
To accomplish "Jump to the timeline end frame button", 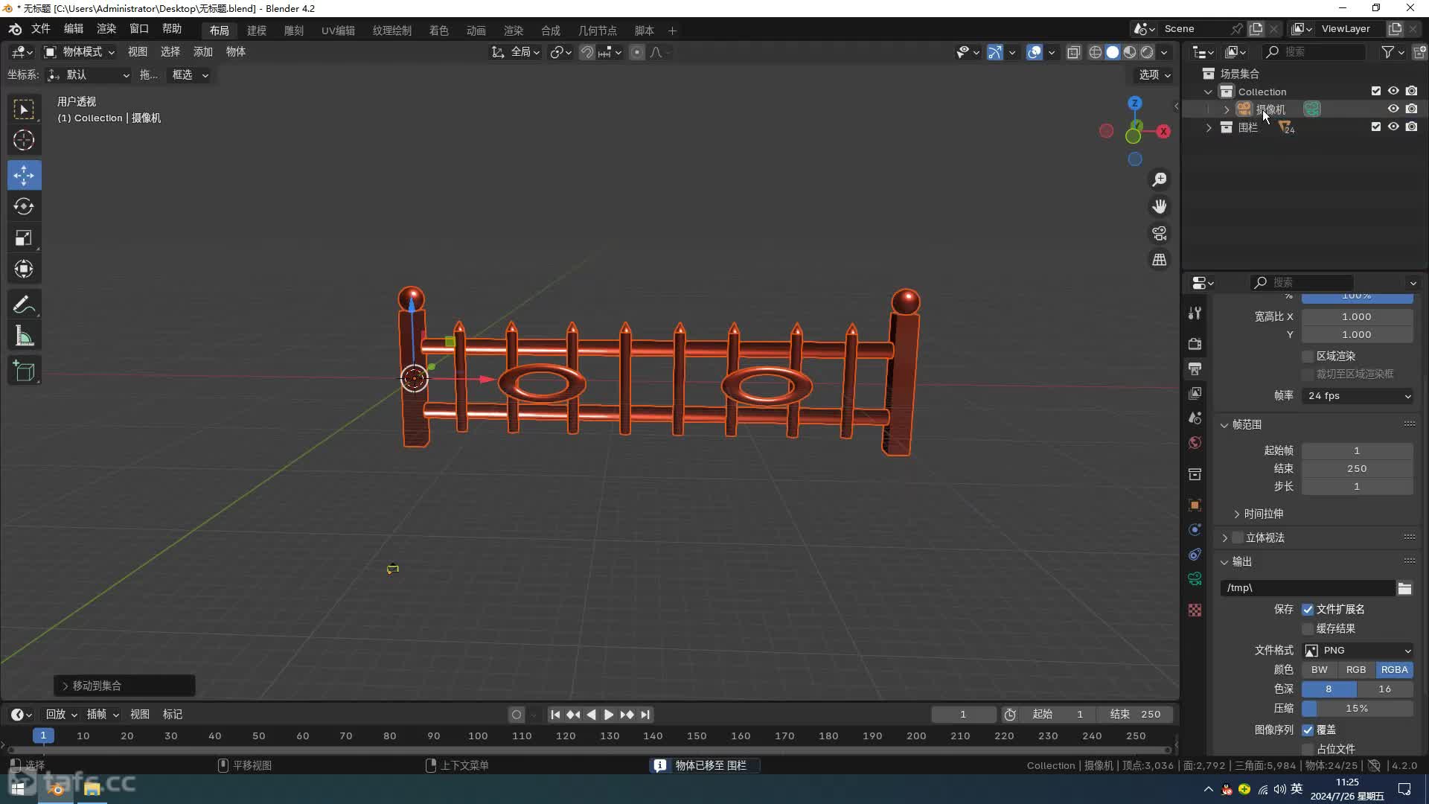I will pos(645,715).
